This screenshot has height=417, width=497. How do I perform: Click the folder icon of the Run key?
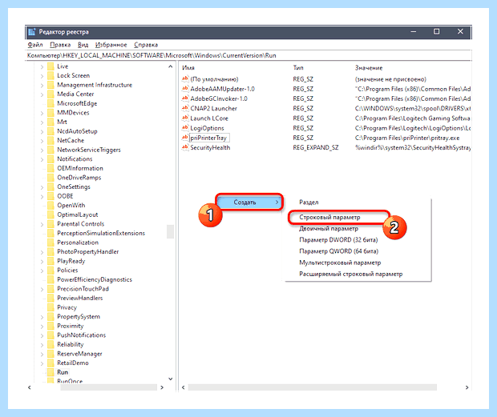51,372
